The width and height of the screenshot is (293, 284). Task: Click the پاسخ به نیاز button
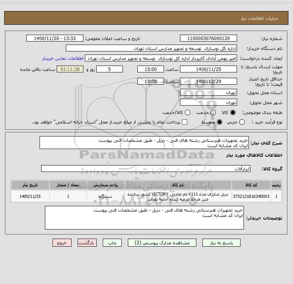pos(221,243)
